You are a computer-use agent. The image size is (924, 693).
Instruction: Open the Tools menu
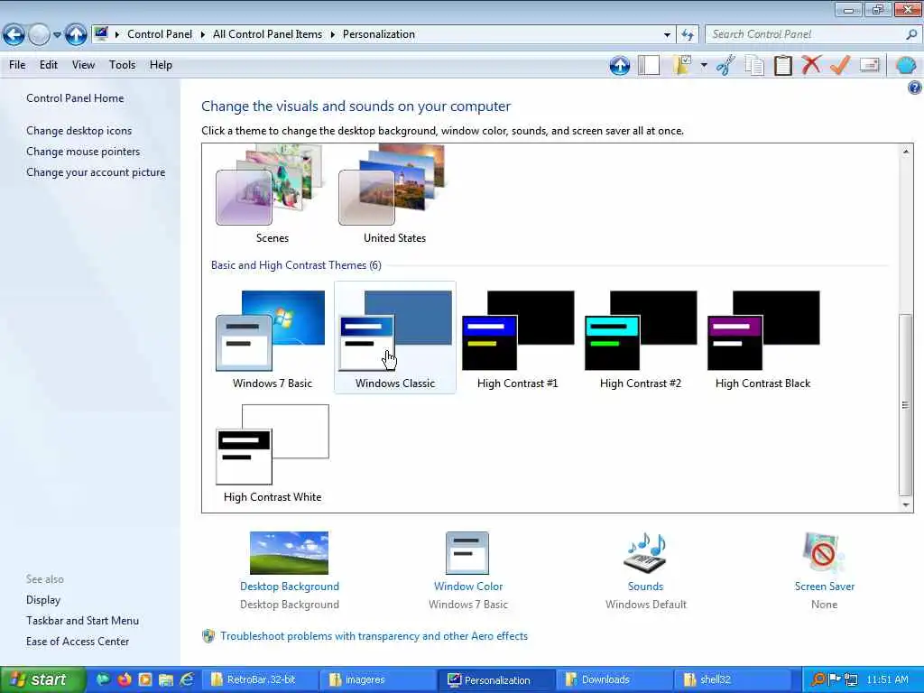[122, 65]
